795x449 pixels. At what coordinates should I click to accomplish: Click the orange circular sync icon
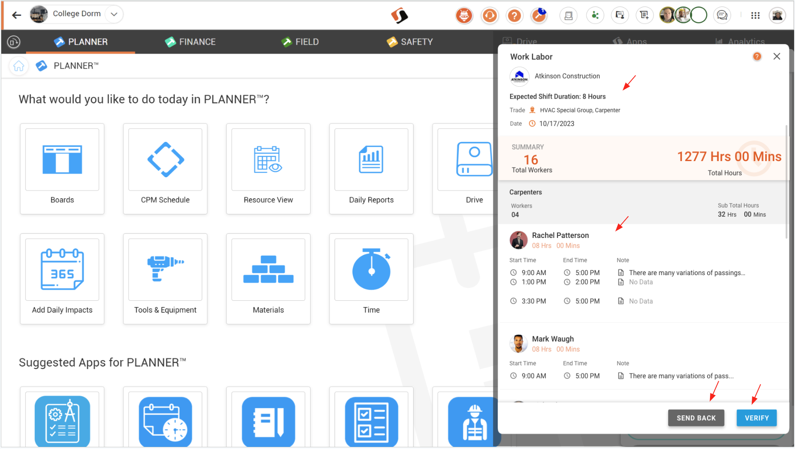coord(490,16)
